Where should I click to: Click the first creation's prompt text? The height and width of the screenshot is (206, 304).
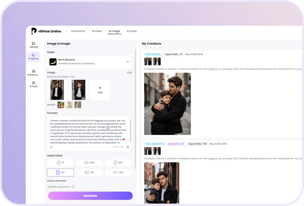pos(223,69)
